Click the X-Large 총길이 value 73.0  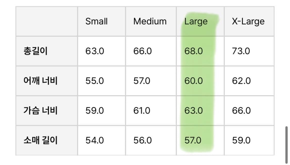click(241, 51)
